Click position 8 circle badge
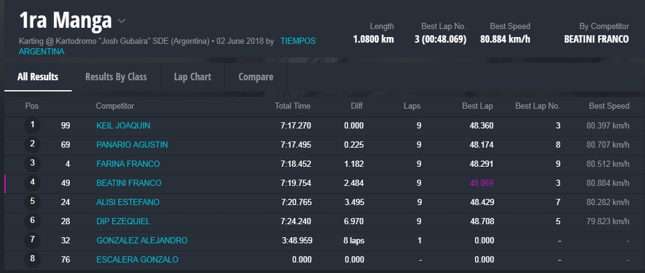 pos(32,259)
